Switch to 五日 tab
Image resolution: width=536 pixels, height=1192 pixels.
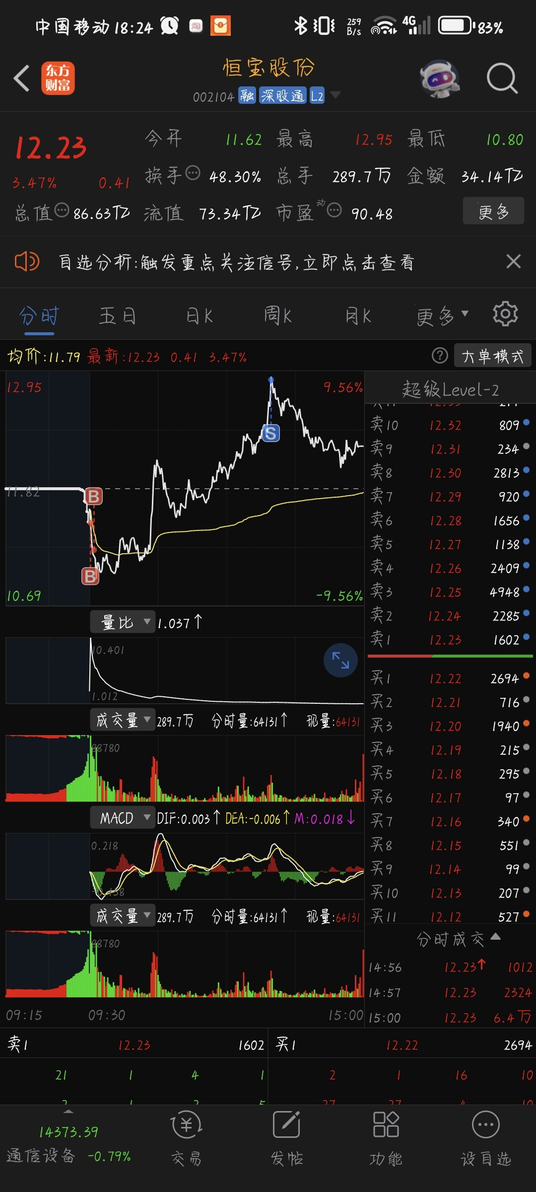click(x=118, y=316)
